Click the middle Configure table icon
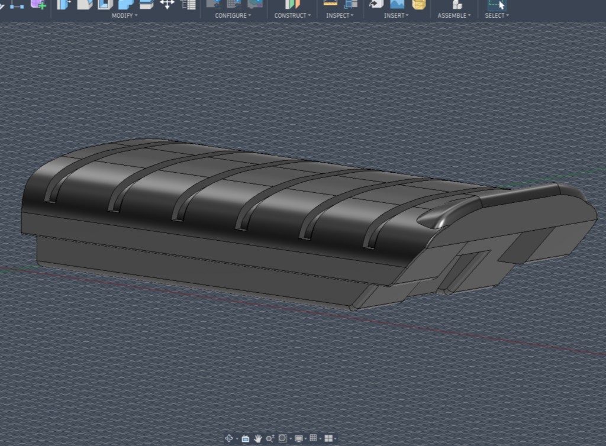606x446 pixels. tap(234, 4)
